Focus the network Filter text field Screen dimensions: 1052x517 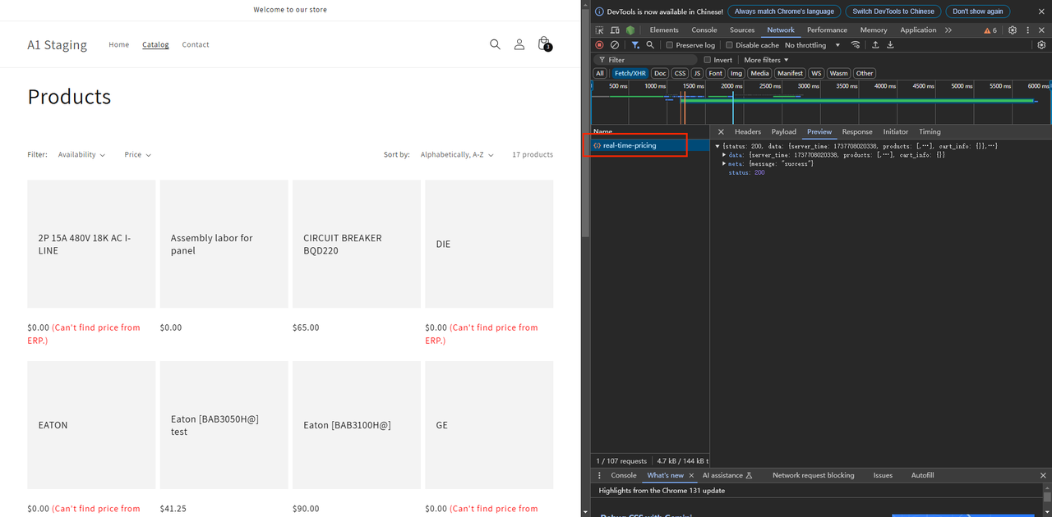click(x=646, y=60)
